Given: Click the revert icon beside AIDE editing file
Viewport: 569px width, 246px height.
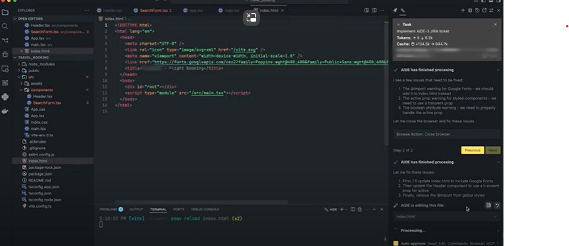Looking at the screenshot, I should pos(496,205).
